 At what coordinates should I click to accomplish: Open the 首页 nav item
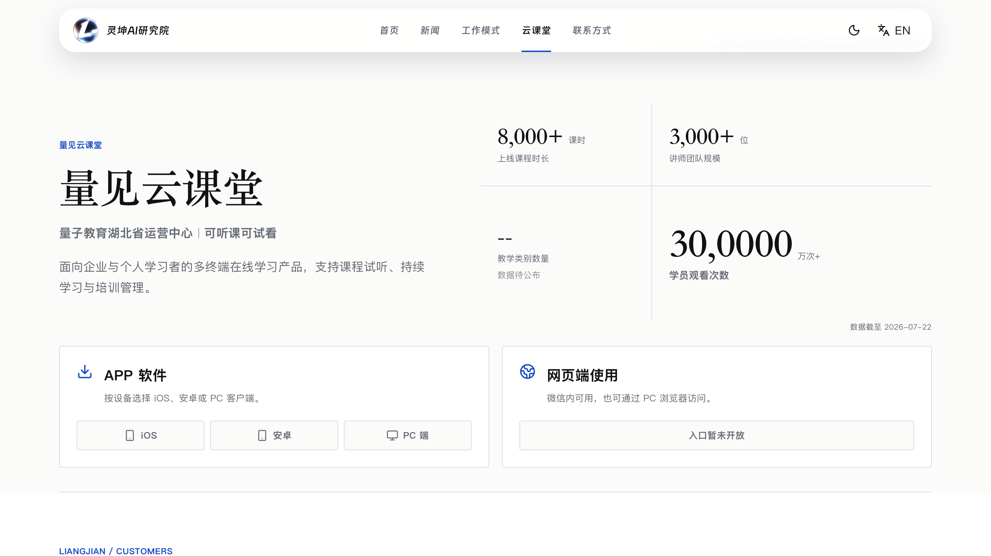(x=389, y=30)
